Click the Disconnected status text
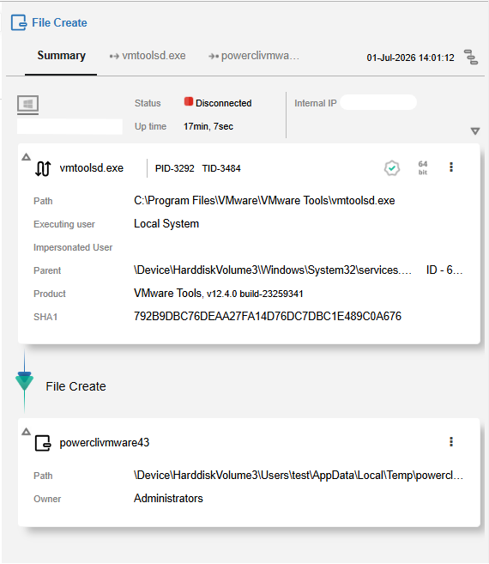The width and height of the screenshot is (489, 564). (223, 103)
